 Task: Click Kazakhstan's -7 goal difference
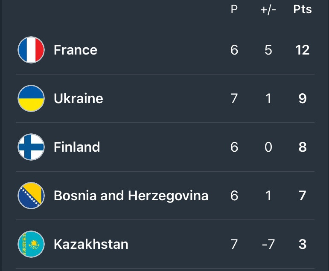click(x=268, y=245)
